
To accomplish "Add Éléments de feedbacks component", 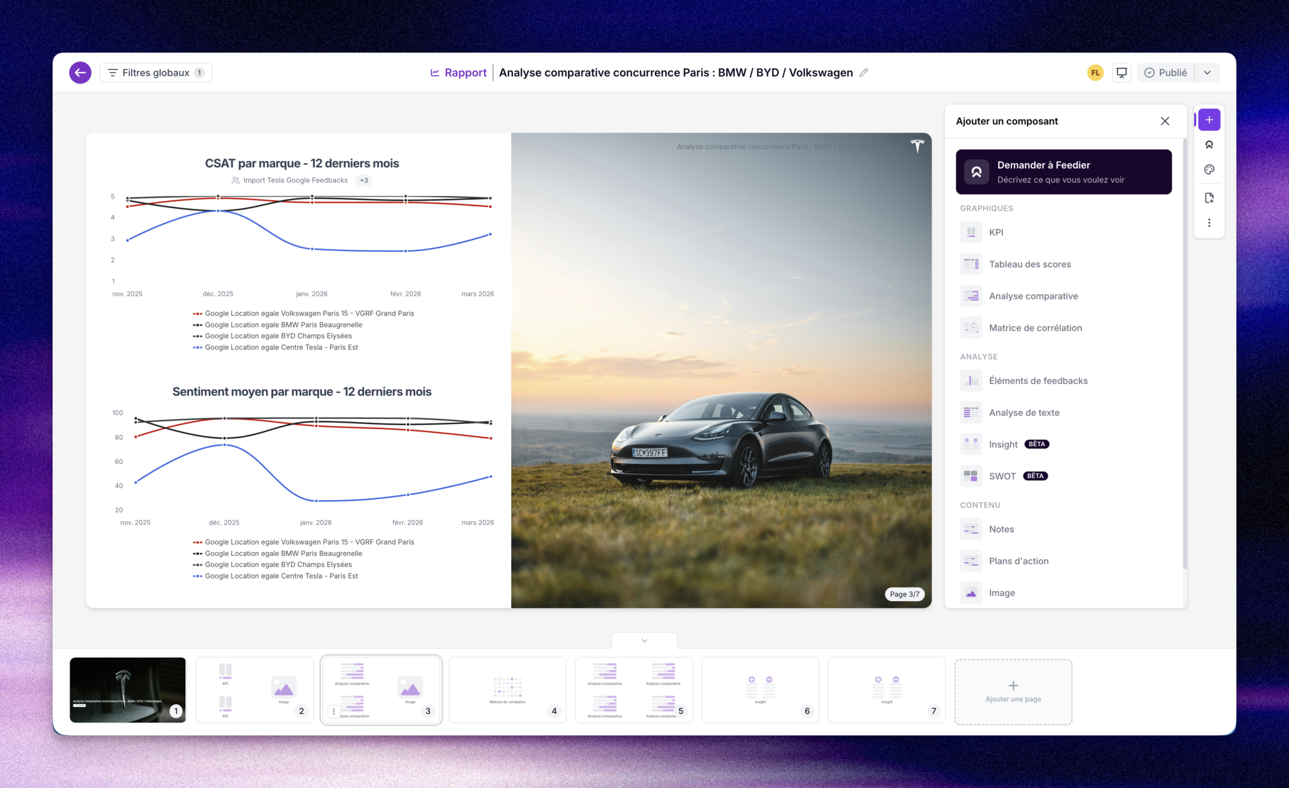I will pyautogui.click(x=1063, y=381).
